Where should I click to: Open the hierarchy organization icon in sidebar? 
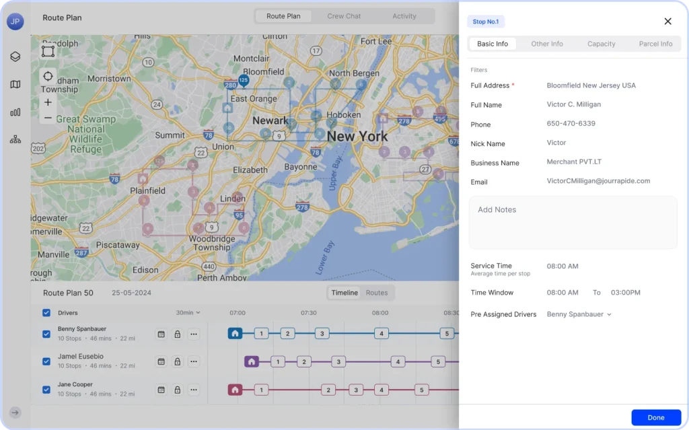point(15,140)
